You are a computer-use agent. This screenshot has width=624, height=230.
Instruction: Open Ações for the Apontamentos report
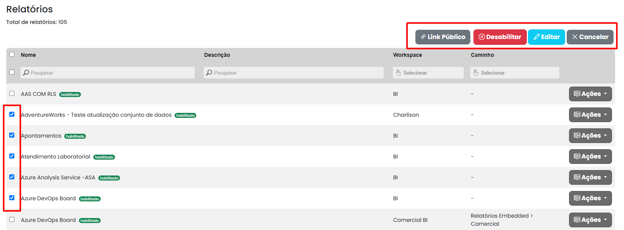[590, 136]
